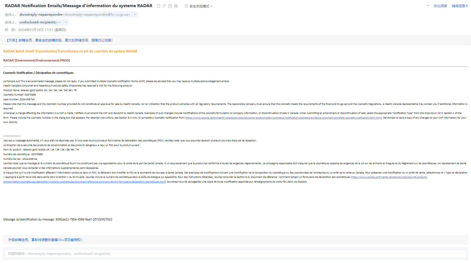Screen dimensions: 471x263
Task: Click the bottom 升级邮箱会员 promotion link
Action: (x=45, y=240)
